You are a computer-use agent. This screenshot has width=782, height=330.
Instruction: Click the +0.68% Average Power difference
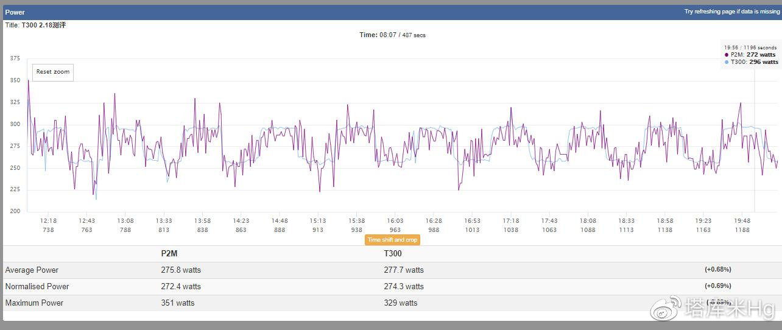click(717, 270)
